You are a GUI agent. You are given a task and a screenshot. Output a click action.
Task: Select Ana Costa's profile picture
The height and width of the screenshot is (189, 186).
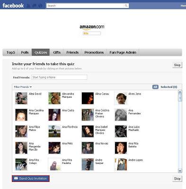[54, 115]
